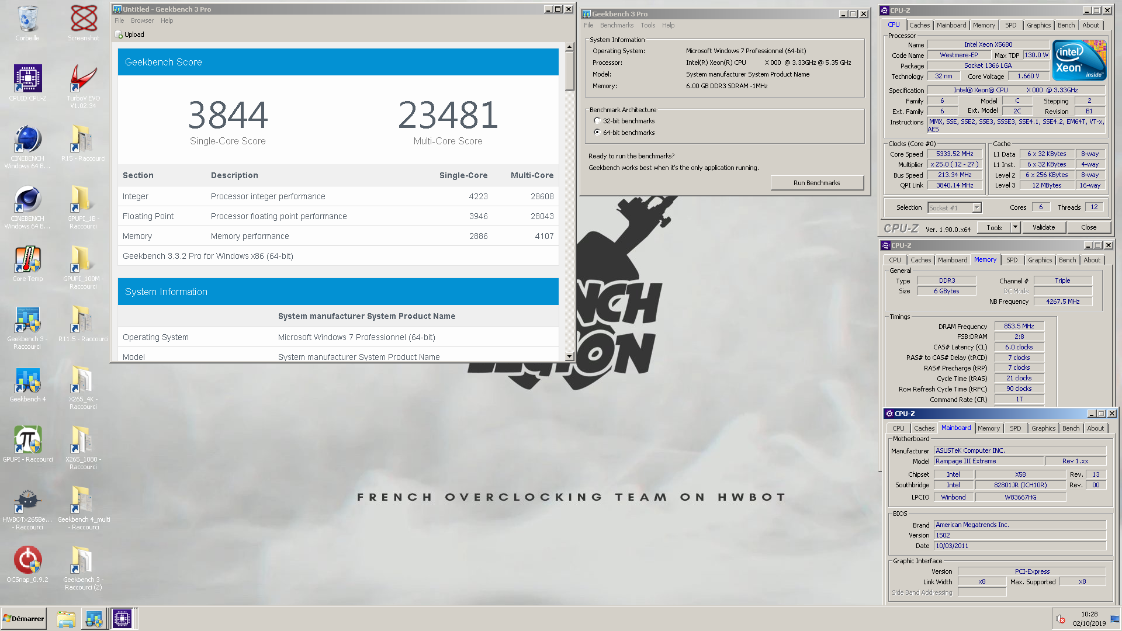1122x631 pixels.
Task: Open About tab in top CPU-Z window
Action: coord(1090,25)
